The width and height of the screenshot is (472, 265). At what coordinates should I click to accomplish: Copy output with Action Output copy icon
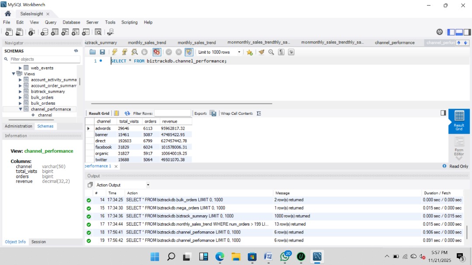pos(90,185)
